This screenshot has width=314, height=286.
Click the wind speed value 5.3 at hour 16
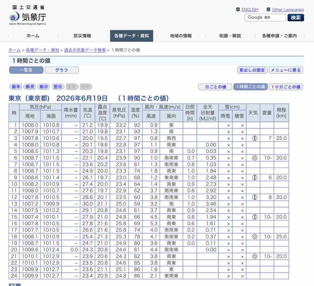154,223
